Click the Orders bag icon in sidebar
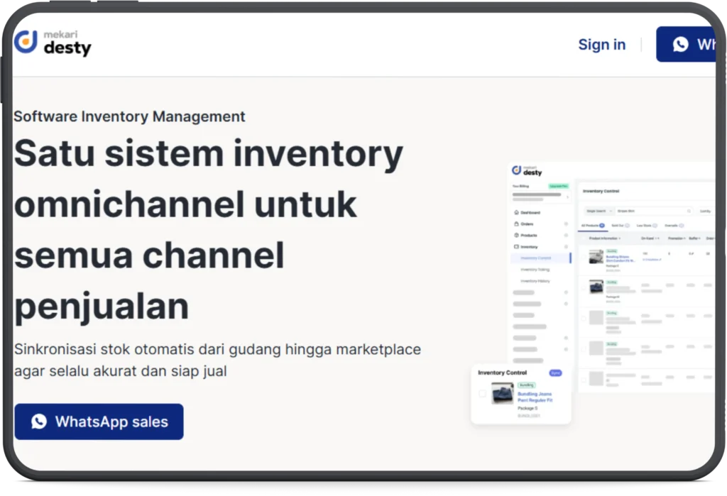Screen dimensions: 727x496 click(515, 224)
